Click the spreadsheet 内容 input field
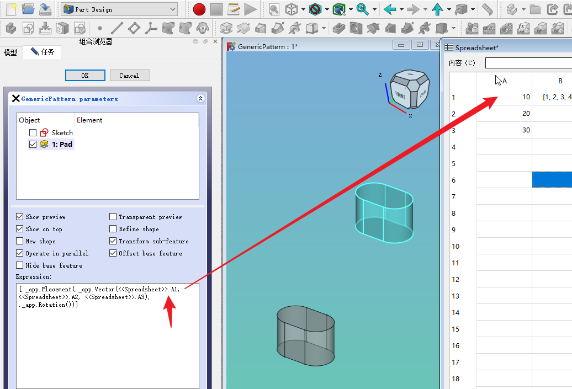572x389 pixels. 528,63
